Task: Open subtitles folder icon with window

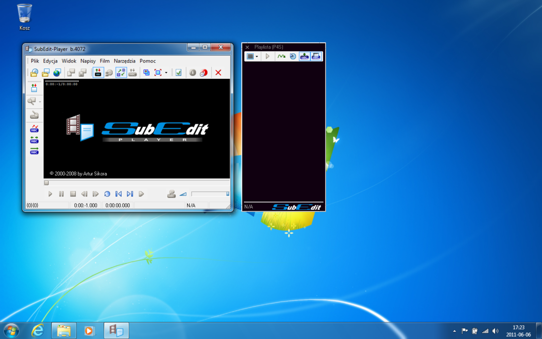Action: (46, 72)
